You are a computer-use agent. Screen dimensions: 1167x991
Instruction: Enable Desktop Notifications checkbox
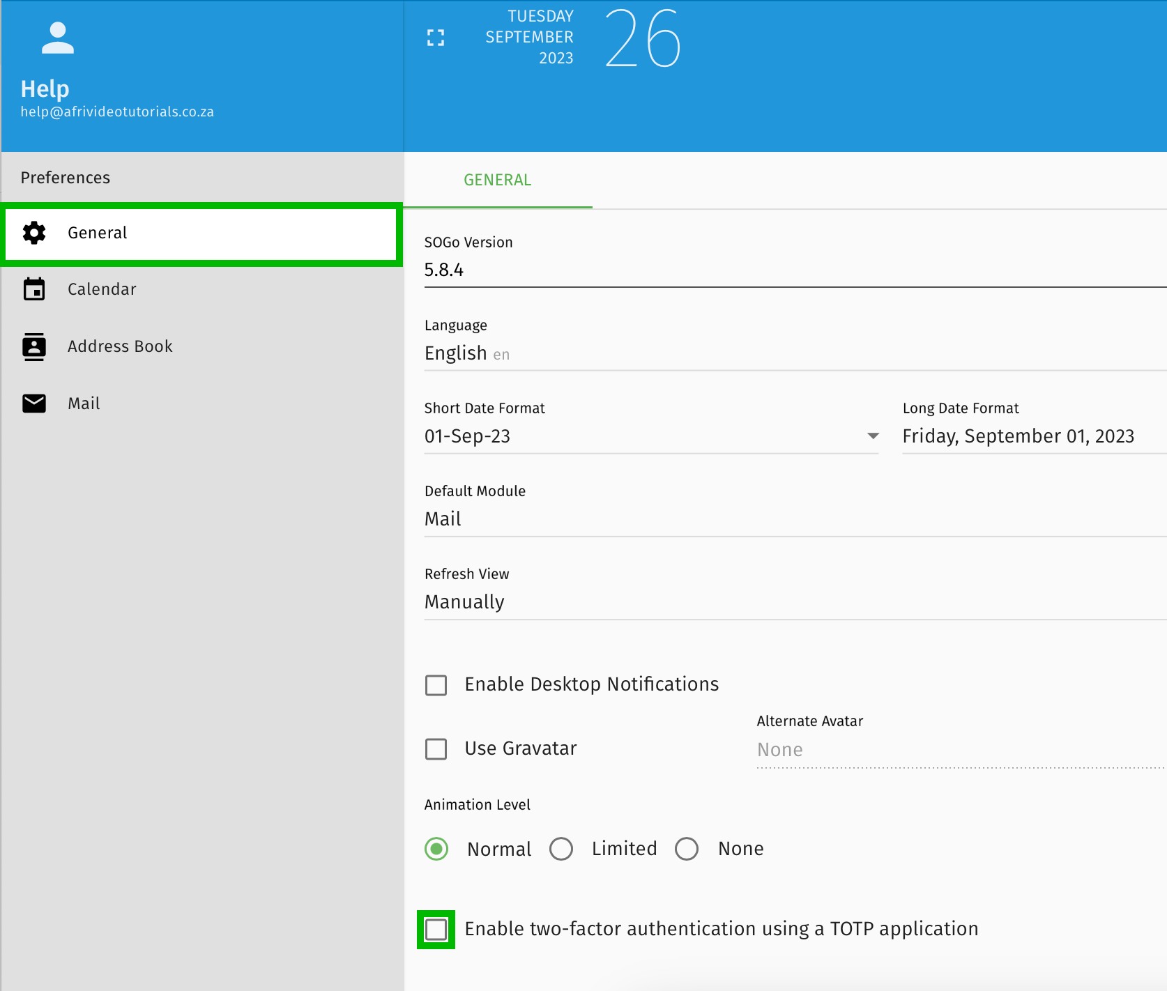click(x=436, y=685)
